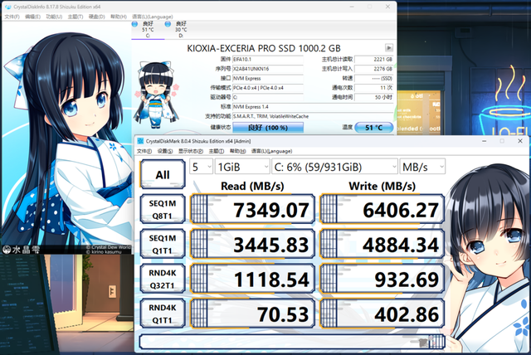Click the host total reads value 2221 GB

[374, 59]
